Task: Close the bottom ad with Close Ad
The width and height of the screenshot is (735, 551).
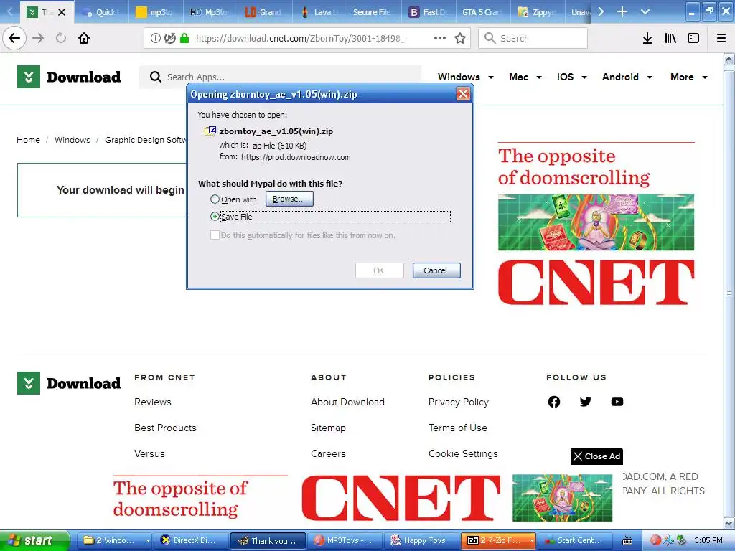Action: [x=596, y=456]
